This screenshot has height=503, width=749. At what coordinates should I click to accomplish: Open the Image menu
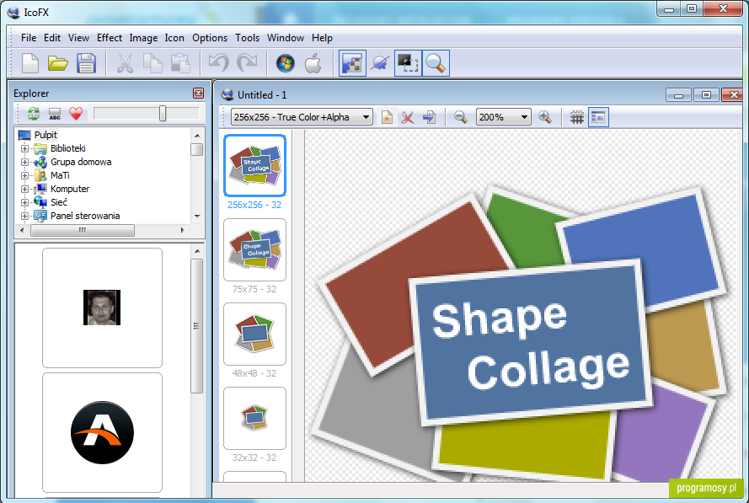point(143,38)
